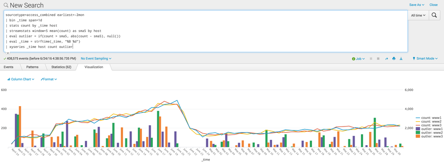The width and height of the screenshot is (444, 162).
Task: Open the Column Chart type dropdown
Action: [x=21, y=79]
